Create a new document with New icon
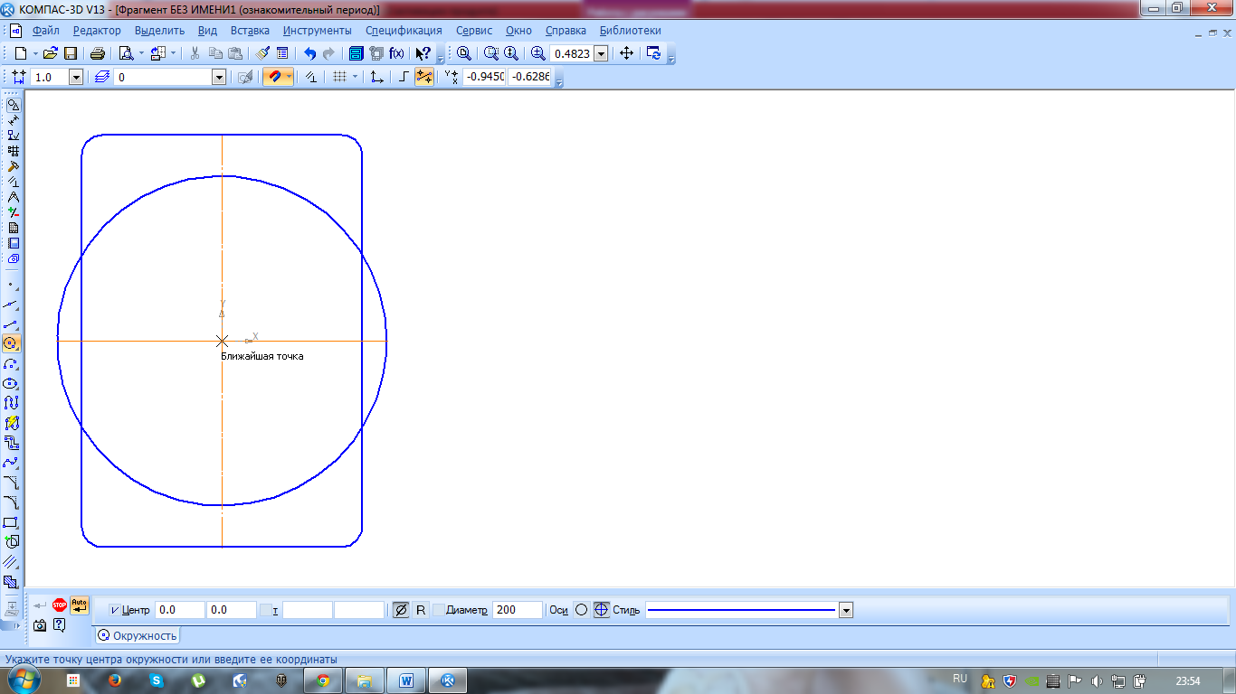The image size is (1236, 694). click(x=21, y=53)
